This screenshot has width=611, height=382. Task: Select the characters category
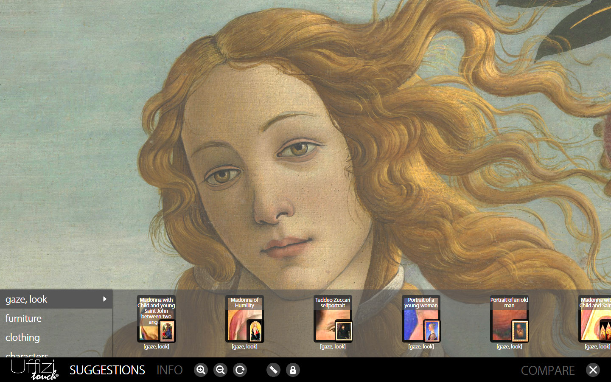tap(56, 353)
